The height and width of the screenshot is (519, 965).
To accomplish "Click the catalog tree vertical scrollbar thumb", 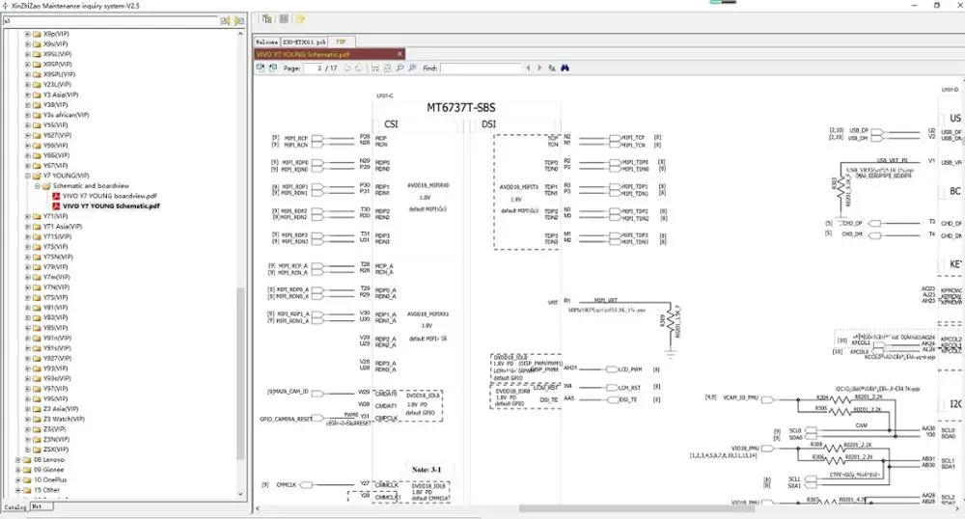I will tap(240, 374).
